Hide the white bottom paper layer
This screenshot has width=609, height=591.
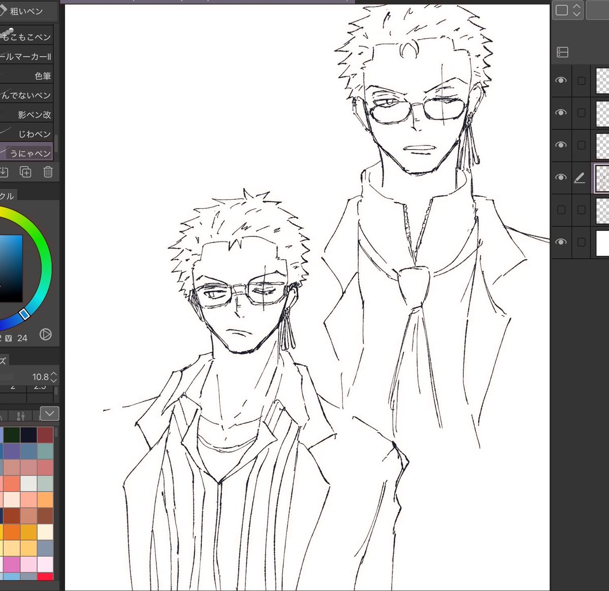pyautogui.click(x=561, y=242)
